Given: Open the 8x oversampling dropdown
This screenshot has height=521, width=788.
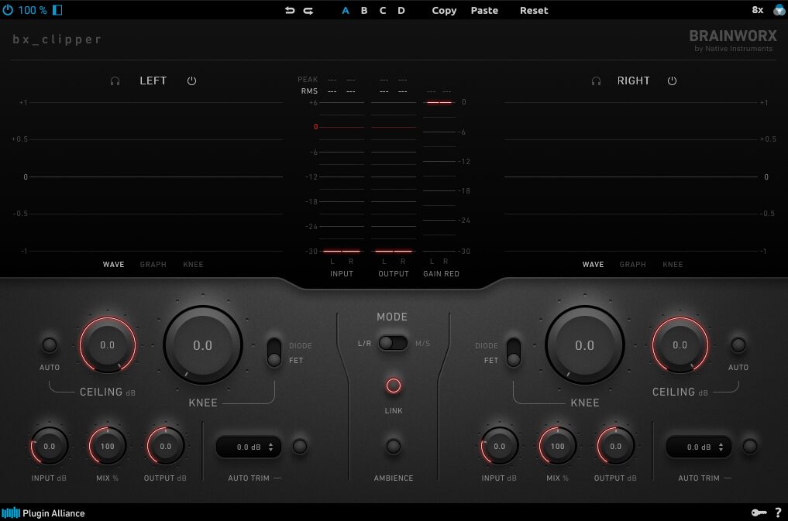Looking at the screenshot, I should pyautogui.click(x=757, y=10).
